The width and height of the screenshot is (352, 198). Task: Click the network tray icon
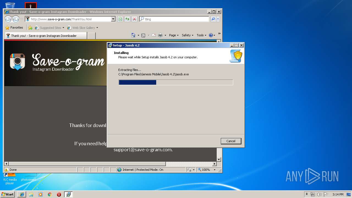pos(313,194)
